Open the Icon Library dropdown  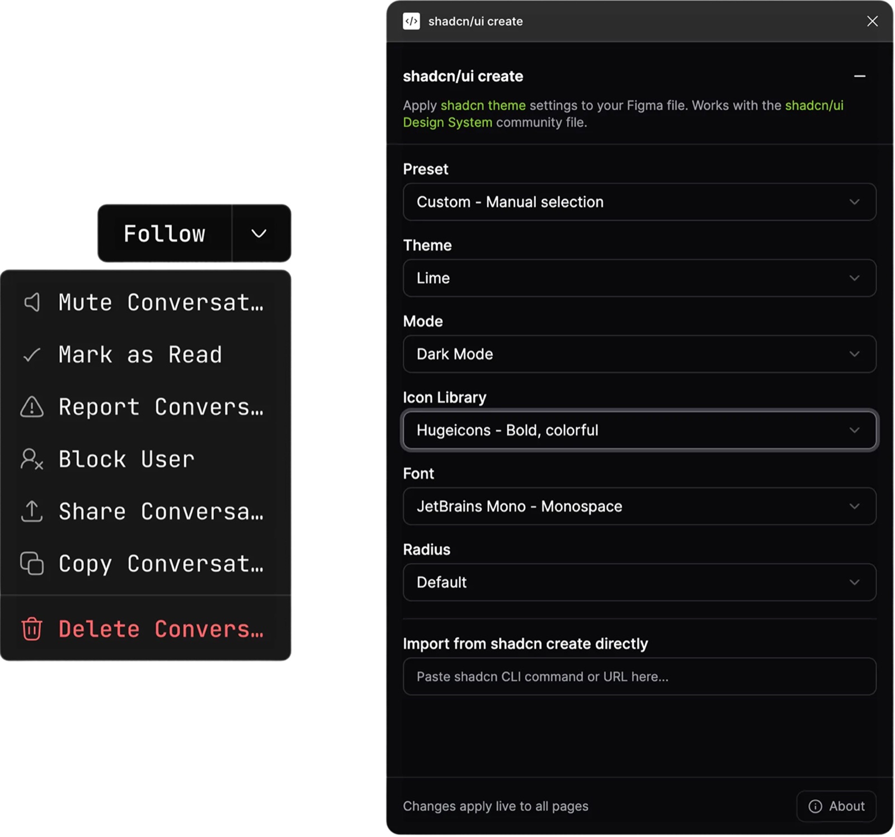pyautogui.click(x=639, y=430)
